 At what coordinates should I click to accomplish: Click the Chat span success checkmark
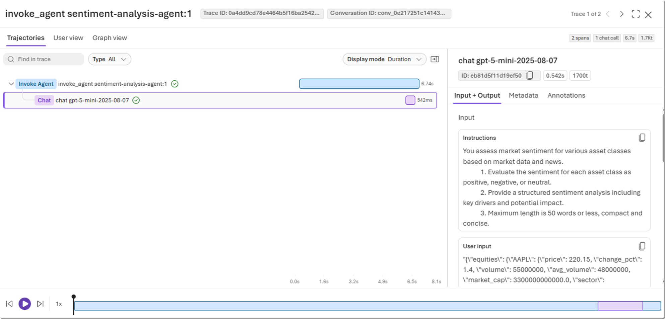136,100
